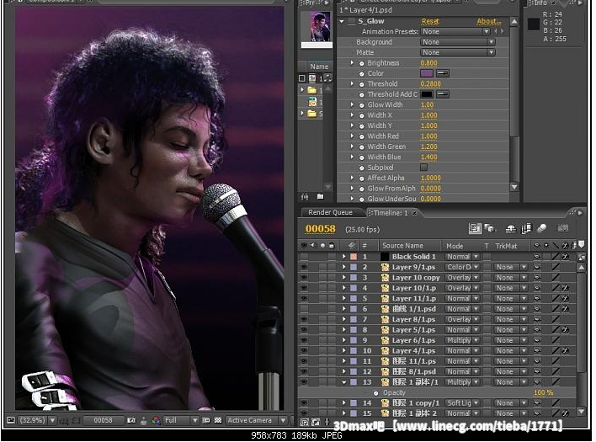Toggle the transparency grid icon
This screenshot has height=442, width=596.
point(218,420)
